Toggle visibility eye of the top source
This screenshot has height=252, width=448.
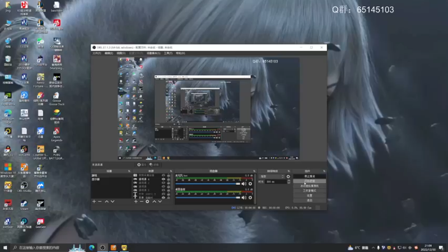164,175
